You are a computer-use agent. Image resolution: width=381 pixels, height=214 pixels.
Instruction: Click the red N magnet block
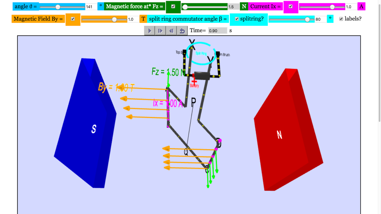288,130
